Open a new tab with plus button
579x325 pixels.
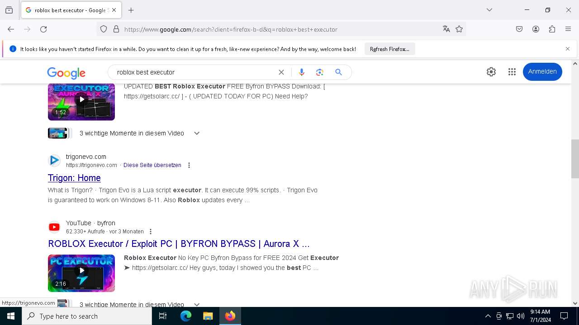click(131, 10)
